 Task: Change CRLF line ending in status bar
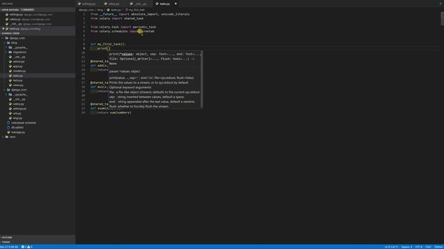tap(428, 247)
